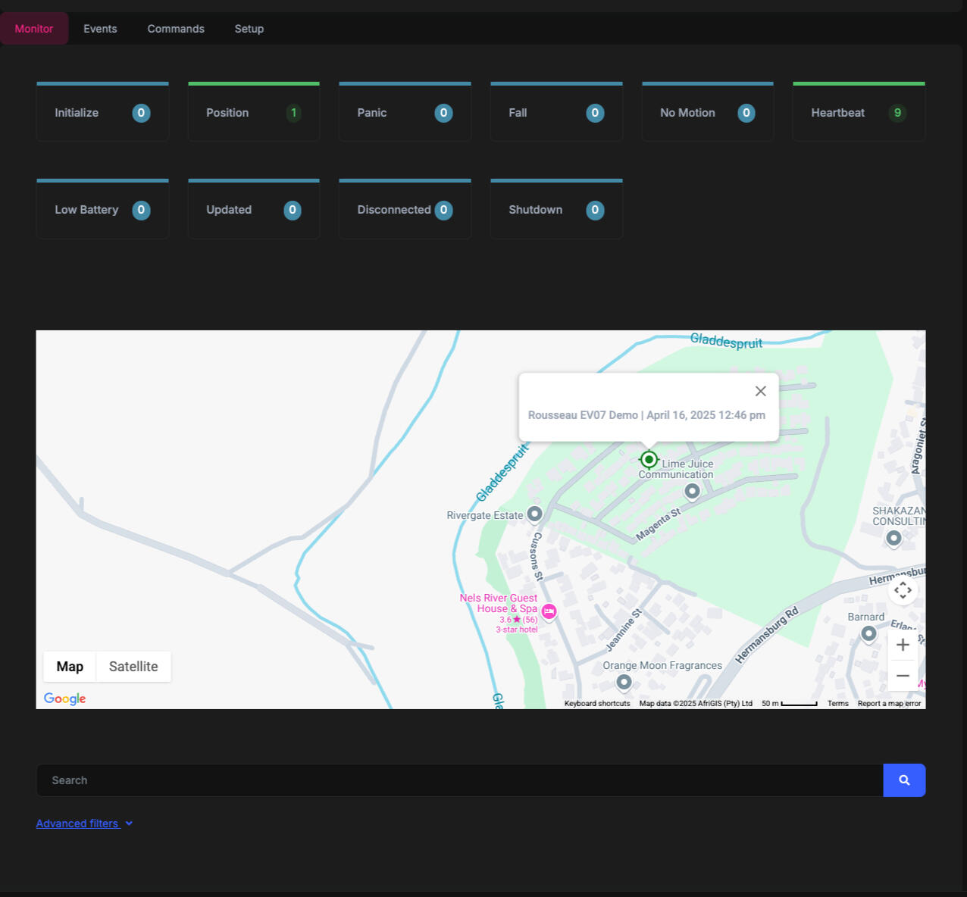Open Report a map error link
Image resolution: width=967 pixels, height=897 pixels.
[x=889, y=704]
